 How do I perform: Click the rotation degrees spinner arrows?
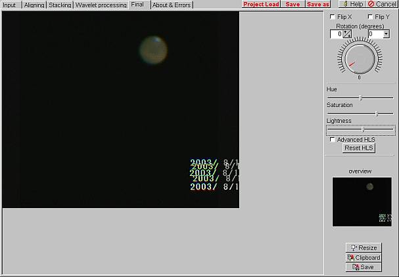[347, 34]
